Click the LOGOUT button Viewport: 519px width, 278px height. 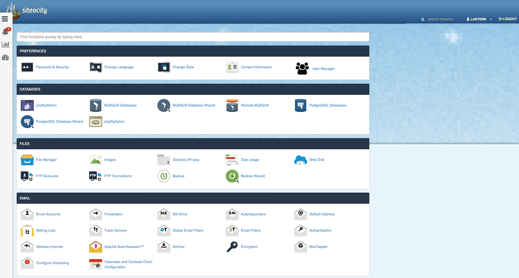(x=508, y=19)
